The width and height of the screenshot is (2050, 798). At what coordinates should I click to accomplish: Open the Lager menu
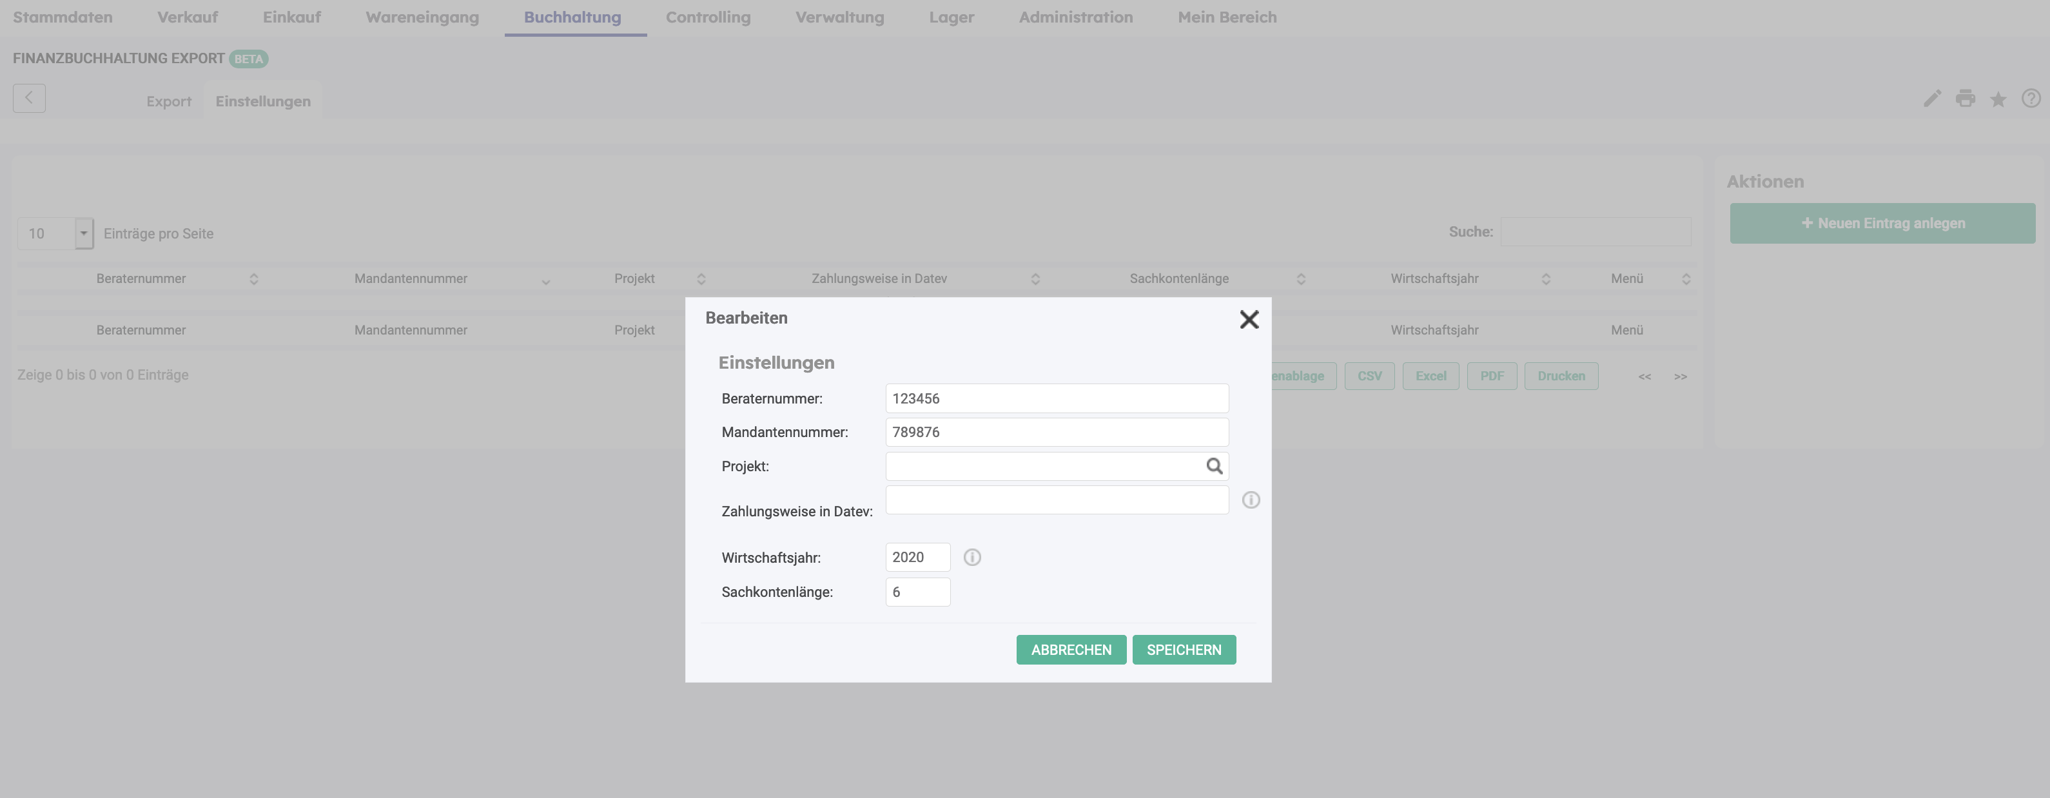[951, 17]
